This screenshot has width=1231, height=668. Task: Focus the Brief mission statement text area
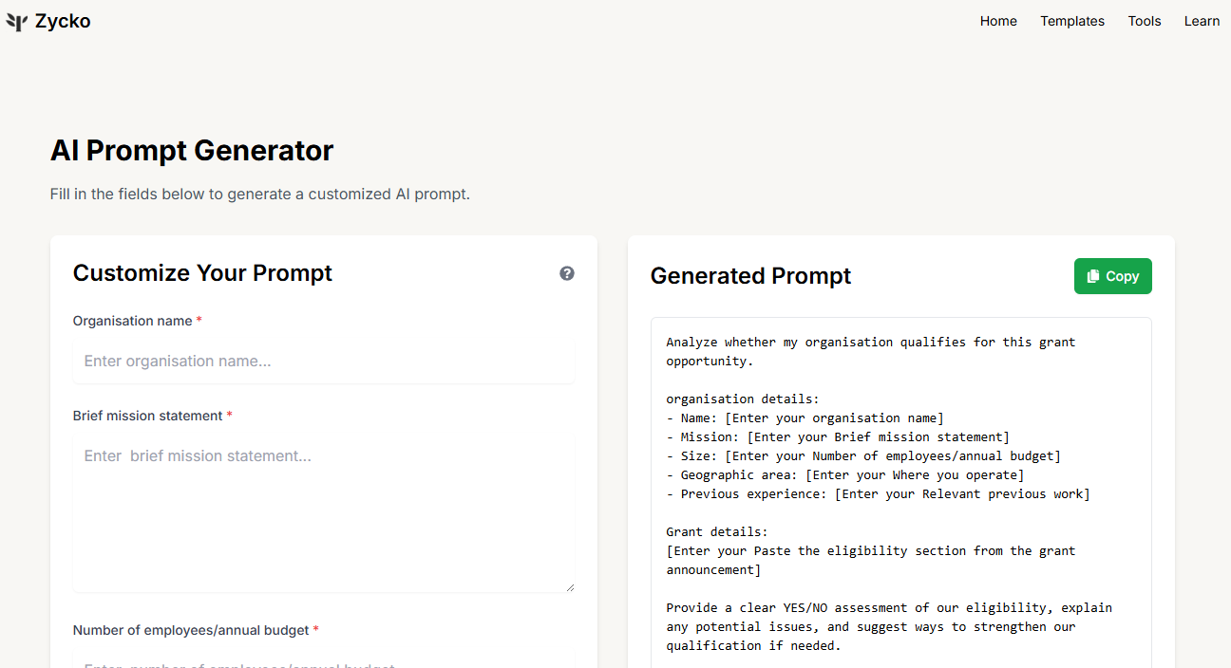pyautogui.click(x=324, y=513)
